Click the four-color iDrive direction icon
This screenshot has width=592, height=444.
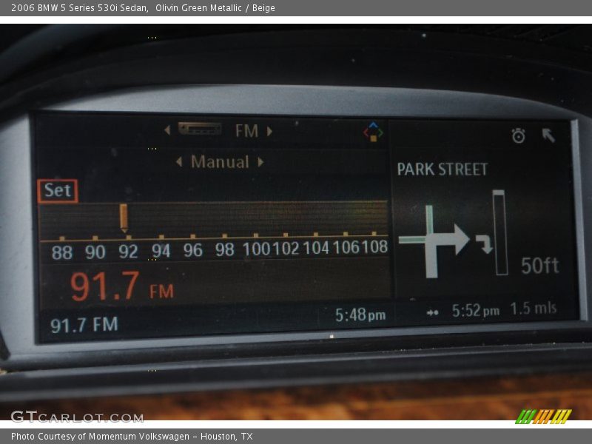tap(373, 132)
